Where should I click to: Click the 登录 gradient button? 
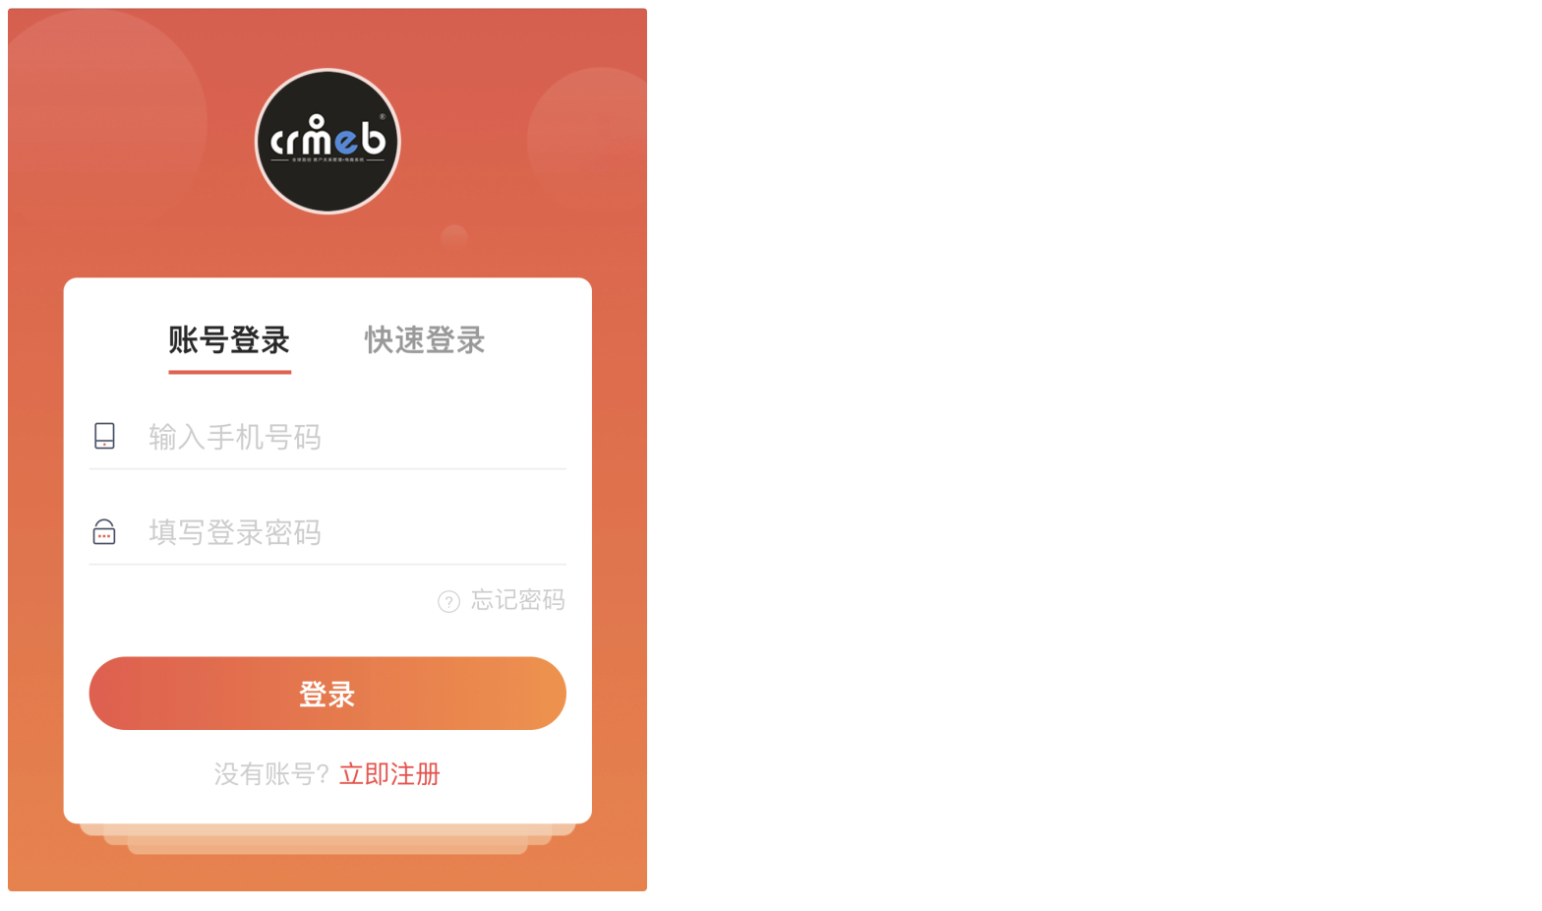327,694
